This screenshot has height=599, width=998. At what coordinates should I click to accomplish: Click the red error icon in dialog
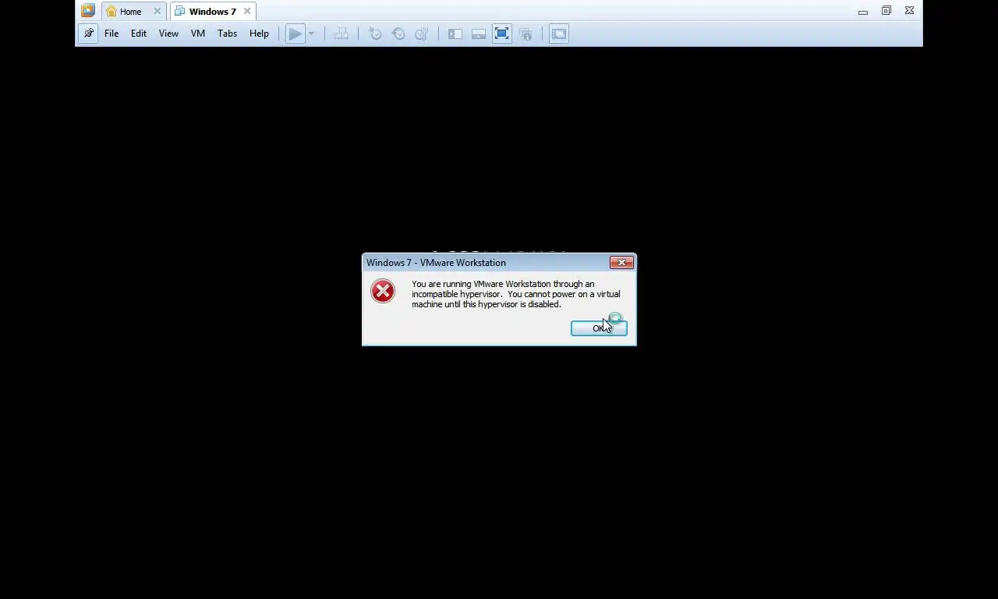383,291
